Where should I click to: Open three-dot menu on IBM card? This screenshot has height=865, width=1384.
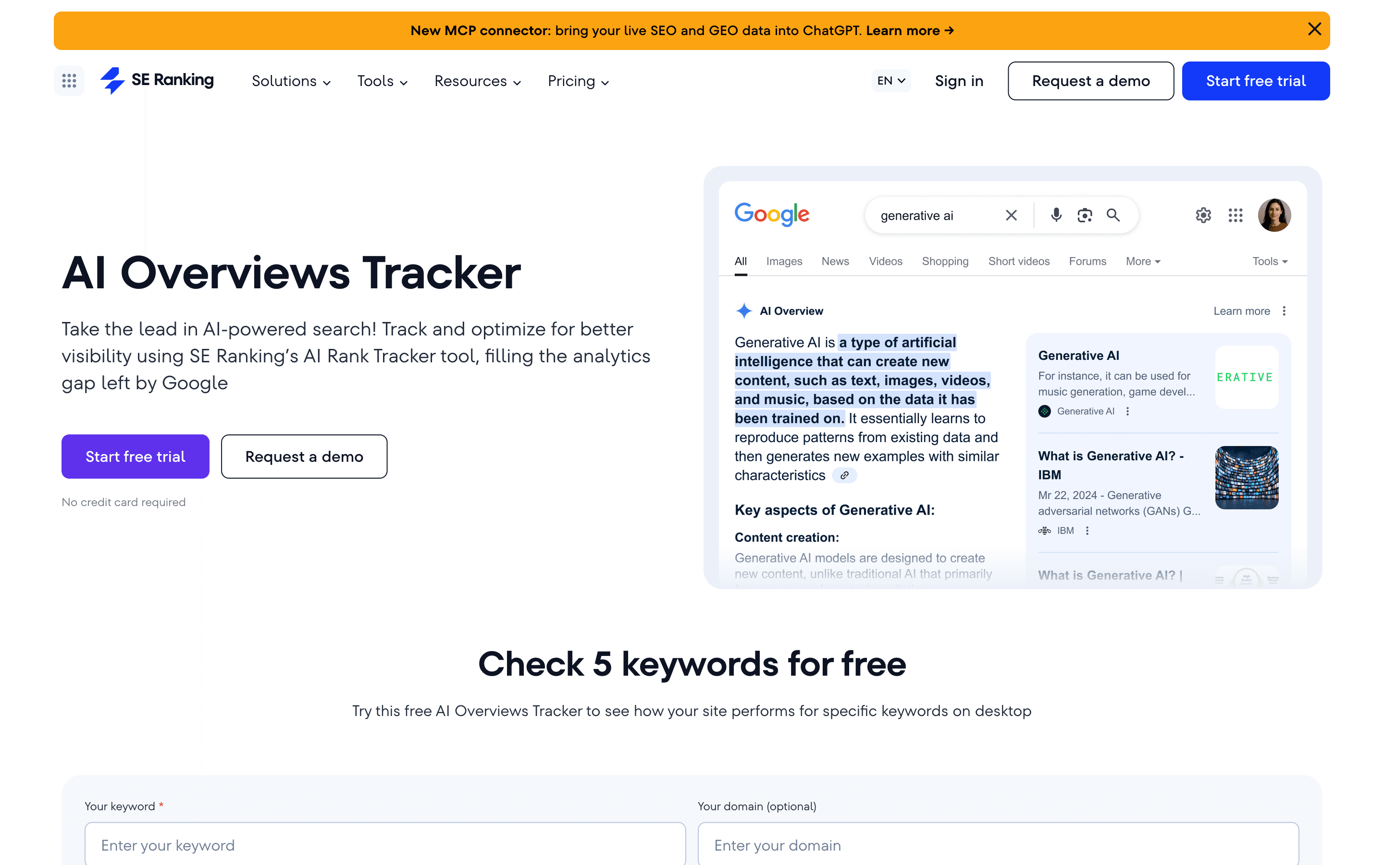coord(1087,531)
